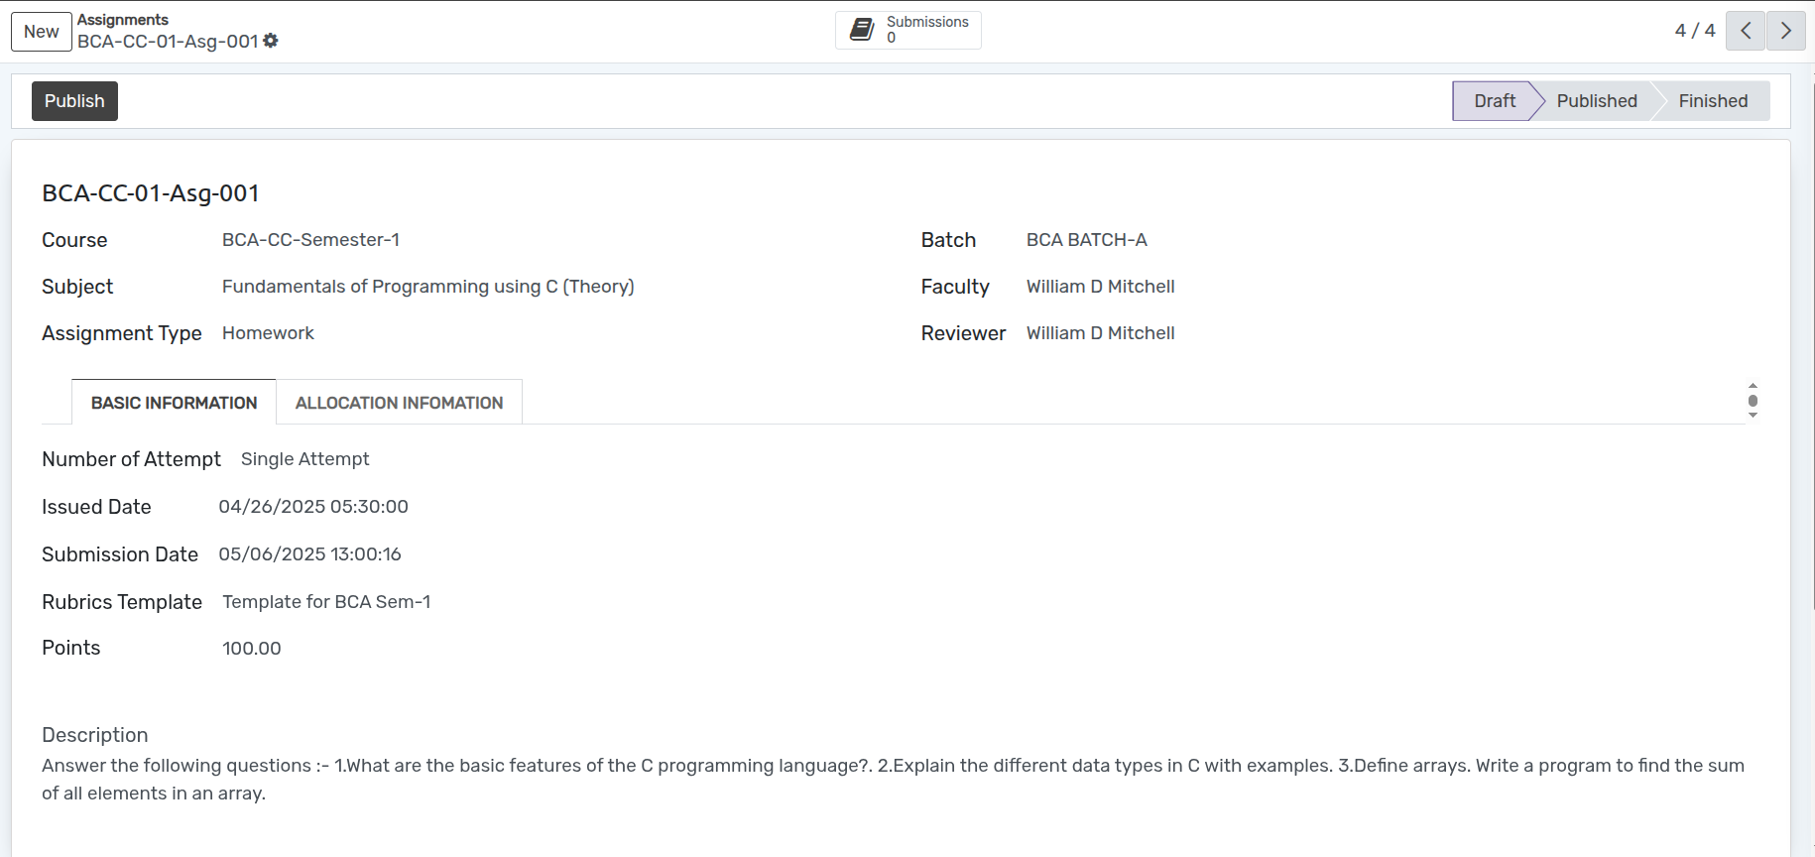Open the Course field BCA-CC-Semester-1
Image resolution: width=1815 pixels, height=857 pixels.
(310, 240)
